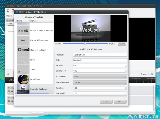The width and height of the screenshot is (160, 119).
Task: Click the OpenShot timeline horizontal scrollbar thumb
Action: (x=38, y=113)
